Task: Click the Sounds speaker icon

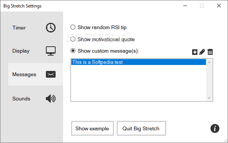Action: tap(51, 99)
